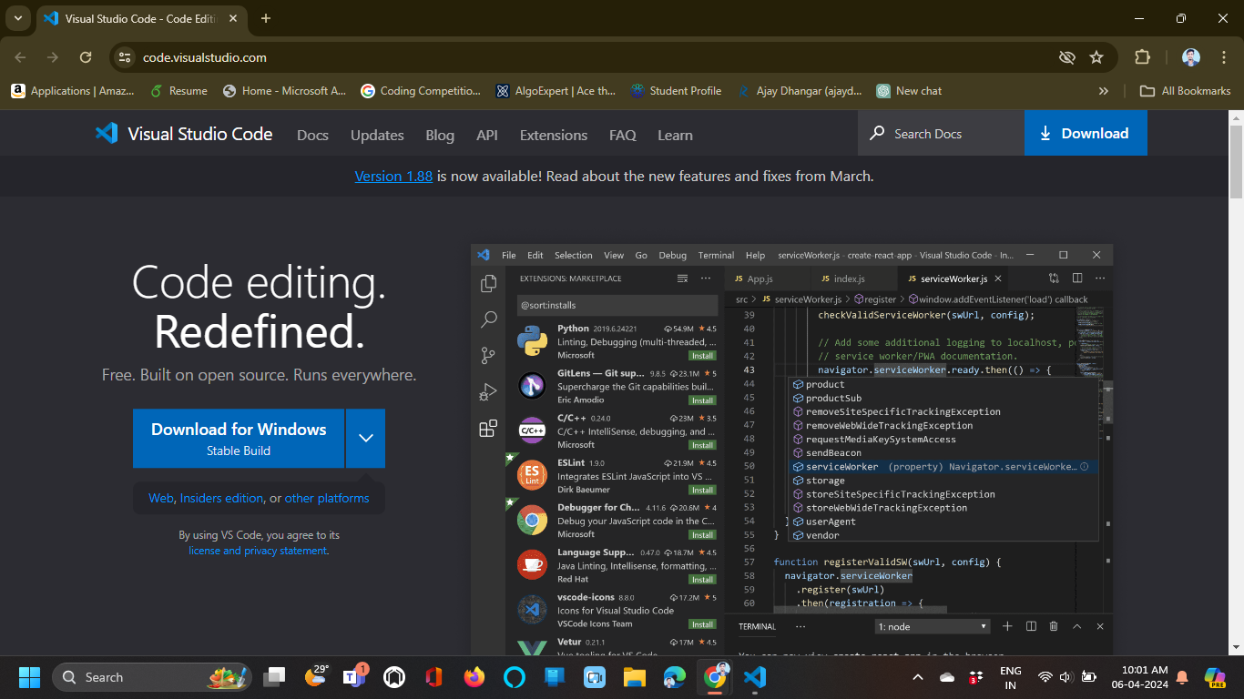Viewport: 1244px width, 699px height.
Task: Click the taskbar Search box
Action: coord(152,677)
